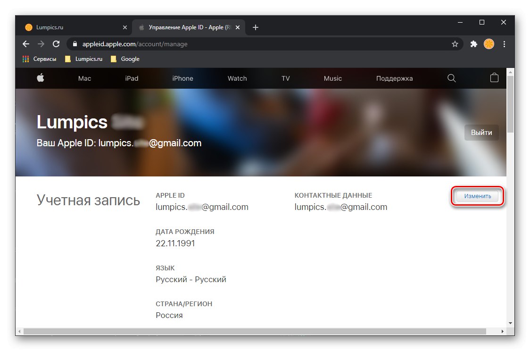Screen dimensions: 530x351
Task: Open the shopping bag icon
Action: 494,78
